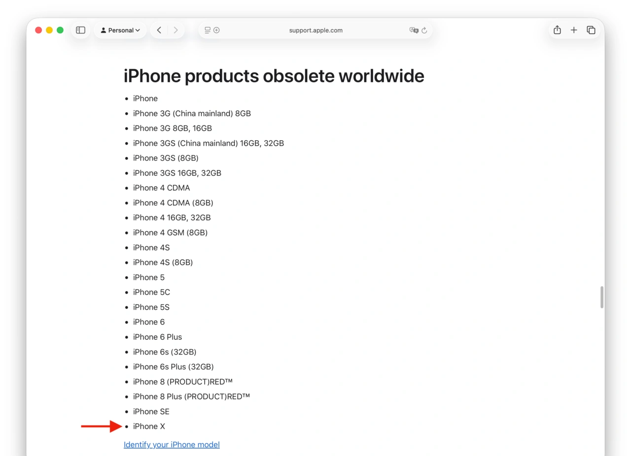
Task: Click 'iPhone 3G (China mainland) 8GB' item
Action: tap(192, 113)
